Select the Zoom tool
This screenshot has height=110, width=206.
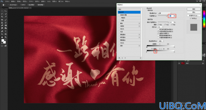point(6,37)
